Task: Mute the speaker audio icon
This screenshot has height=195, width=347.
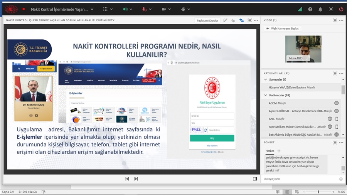Action: click(x=125, y=9)
